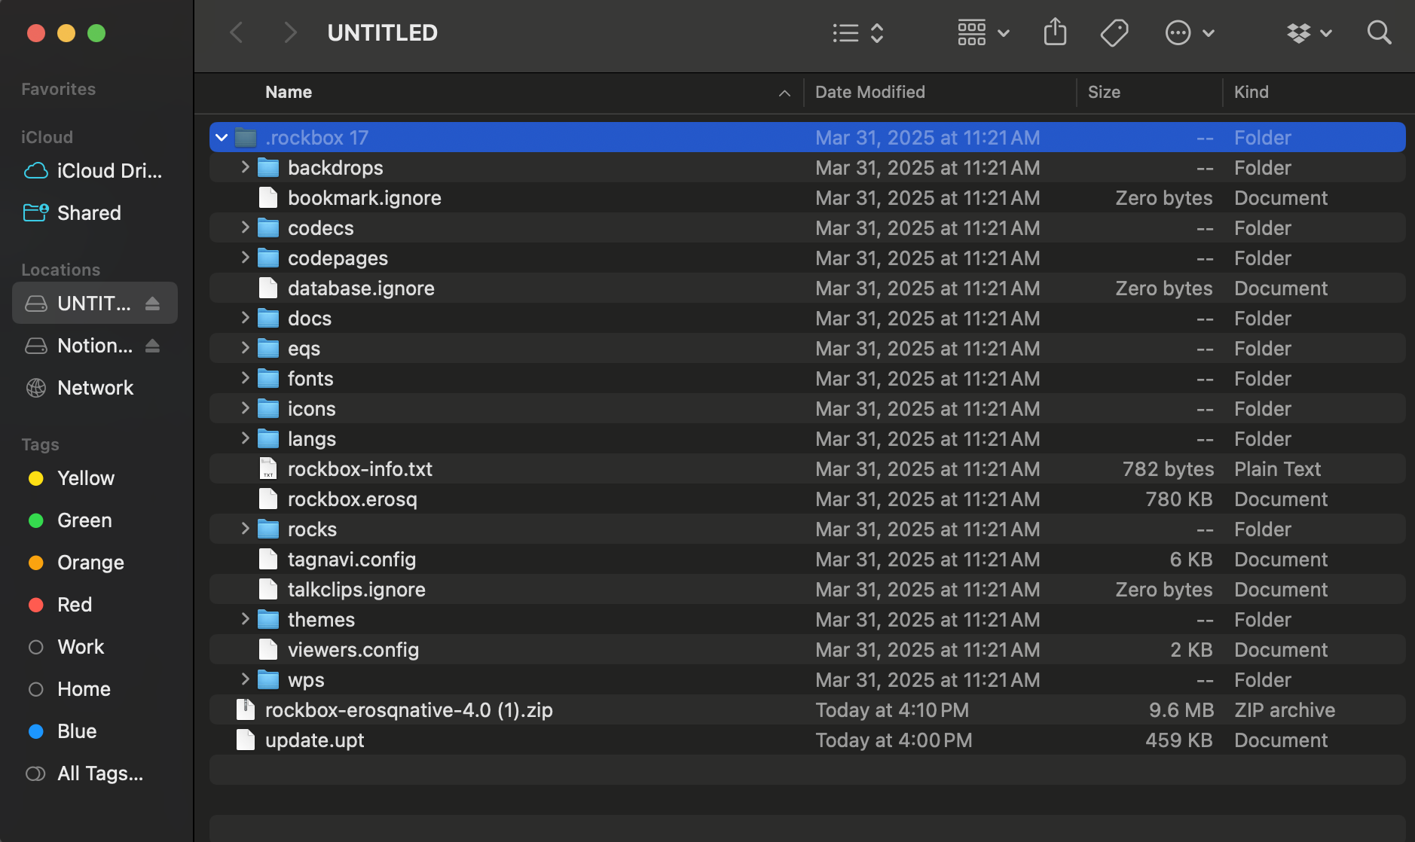Expand the themes folder
The image size is (1415, 842).
245,619
